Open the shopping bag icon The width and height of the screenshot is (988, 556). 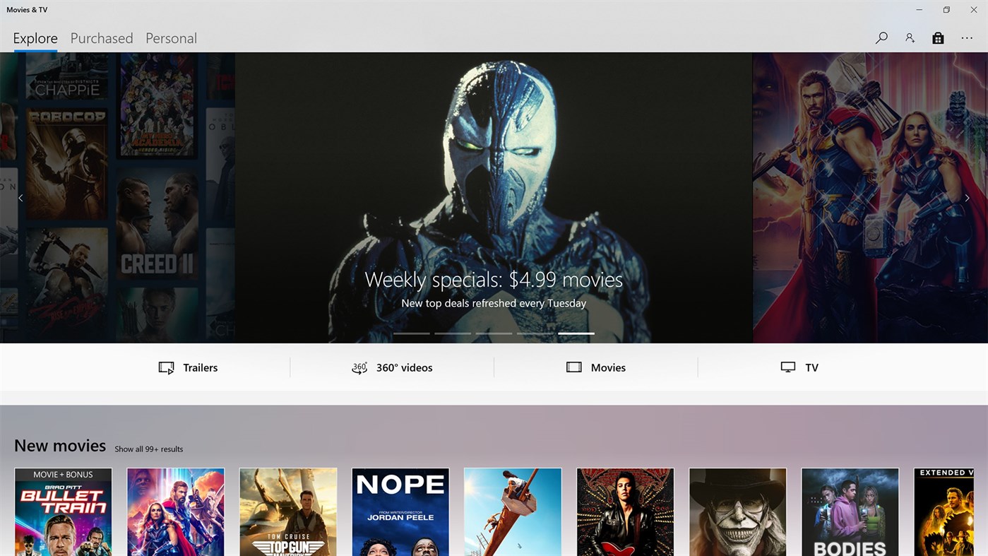point(938,37)
